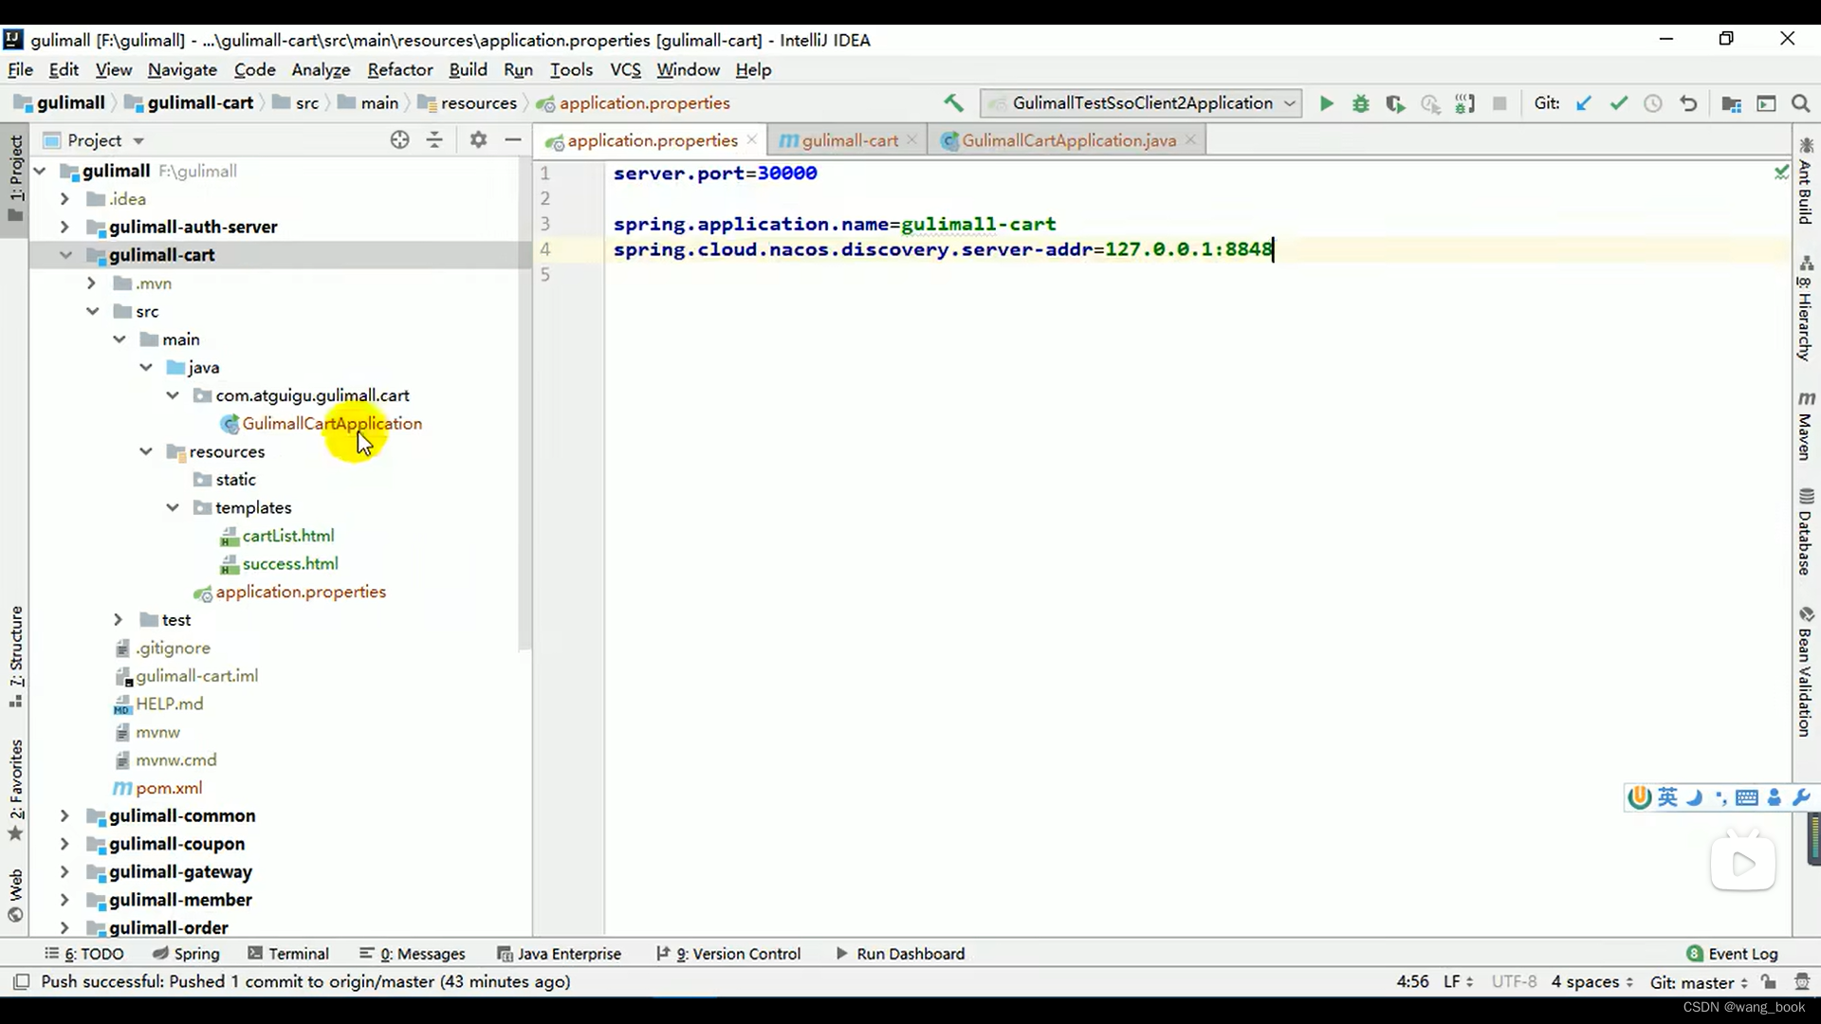This screenshot has width=1821, height=1024.
Task: Expand the gulimall-gateway project folder
Action: 64,871
